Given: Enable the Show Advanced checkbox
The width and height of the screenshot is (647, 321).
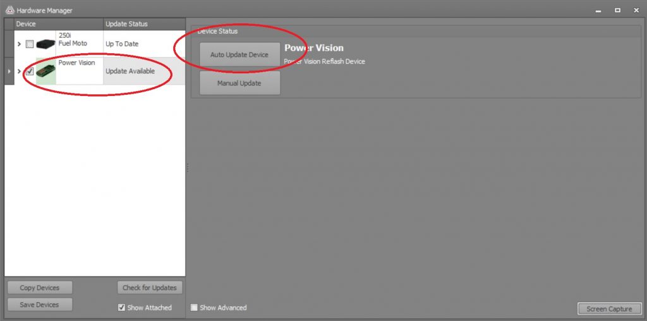Looking at the screenshot, I should [x=195, y=308].
